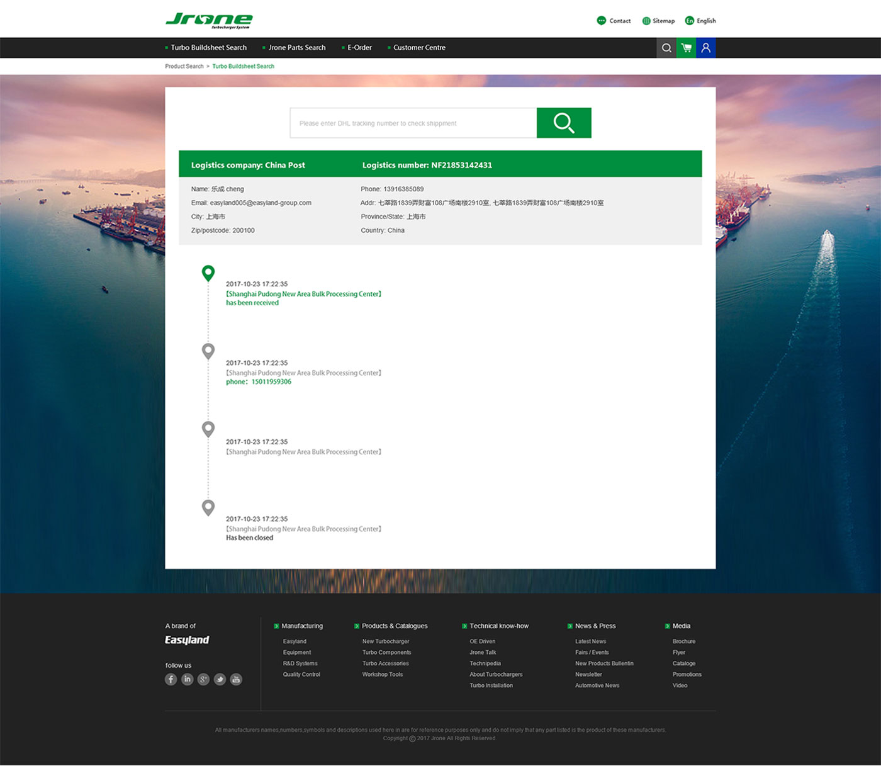Go to the E-Order menu item
The width and height of the screenshot is (881, 766).
359,48
